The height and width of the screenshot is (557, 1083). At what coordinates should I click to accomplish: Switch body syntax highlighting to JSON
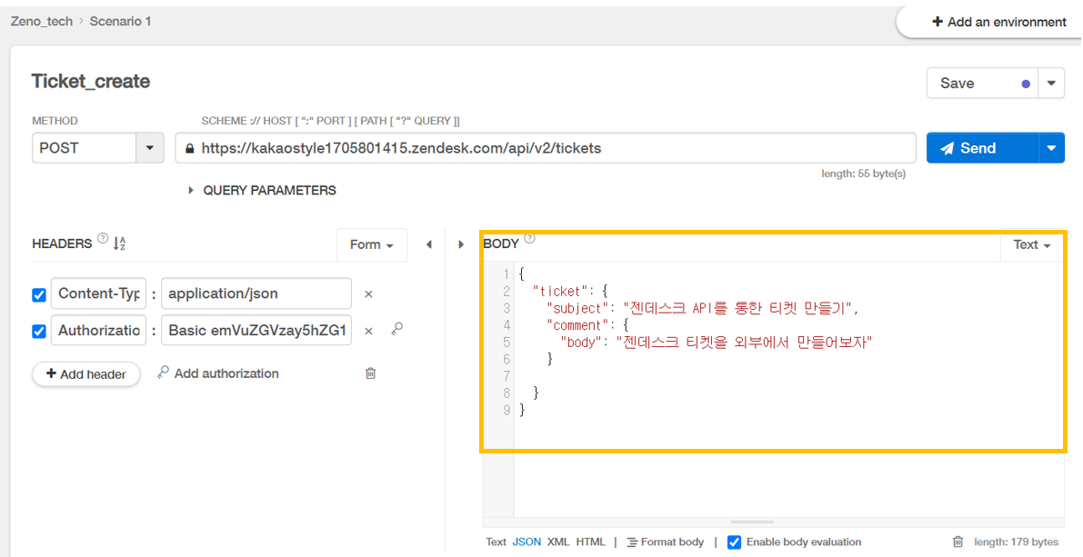(x=526, y=542)
